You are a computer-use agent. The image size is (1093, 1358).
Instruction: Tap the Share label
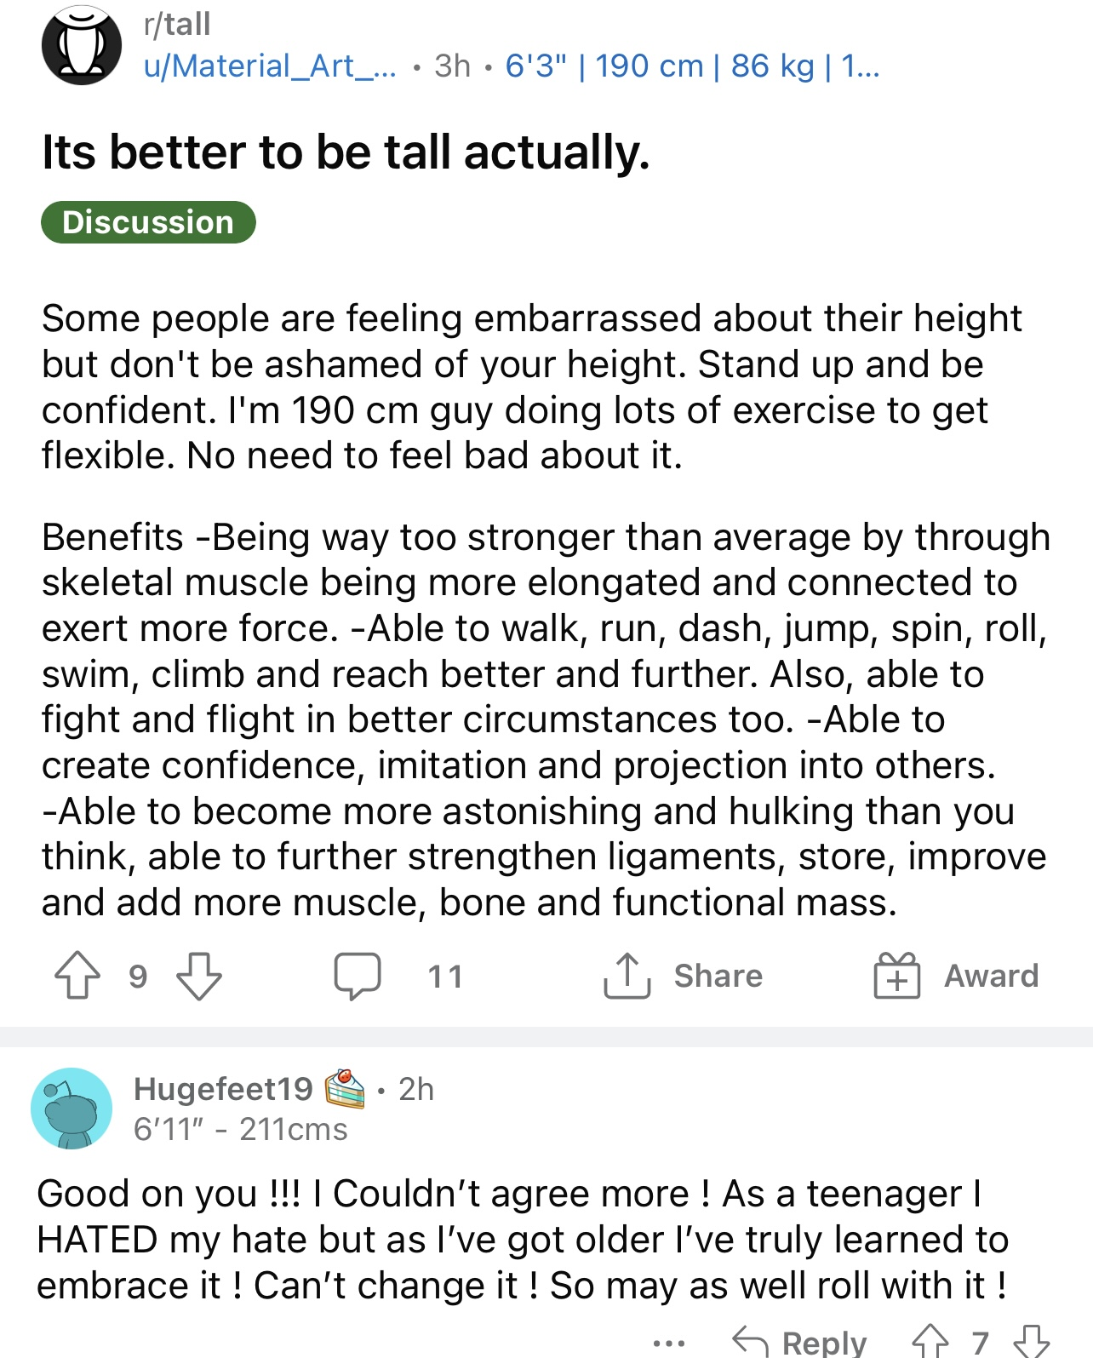click(718, 976)
